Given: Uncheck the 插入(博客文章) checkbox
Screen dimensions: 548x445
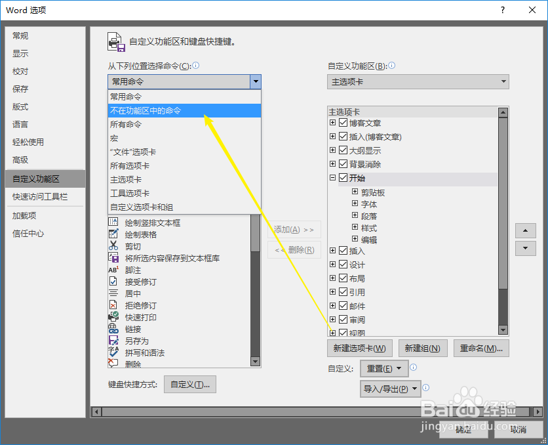Looking at the screenshot, I should pos(343,136).
